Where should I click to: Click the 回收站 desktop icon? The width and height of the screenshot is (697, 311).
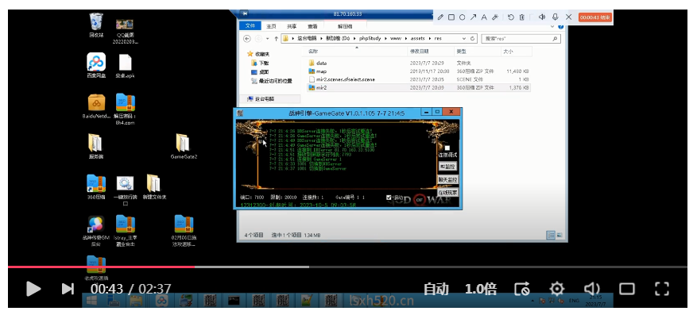[96, 25]
